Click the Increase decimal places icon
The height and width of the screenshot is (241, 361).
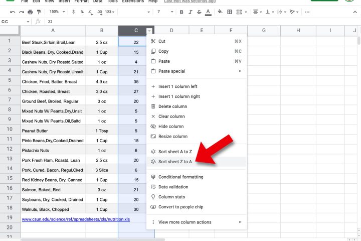(x=99, y=12)
